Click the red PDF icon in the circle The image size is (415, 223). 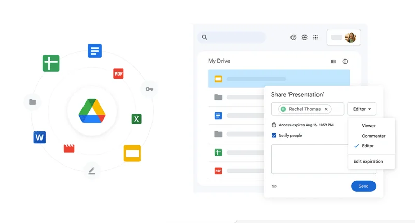click(x=118, y=73)
